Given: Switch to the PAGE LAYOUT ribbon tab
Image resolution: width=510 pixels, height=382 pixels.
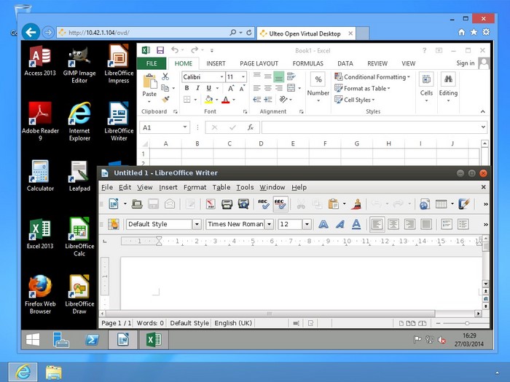Looking at the screenshot, I should coord(259,63).
